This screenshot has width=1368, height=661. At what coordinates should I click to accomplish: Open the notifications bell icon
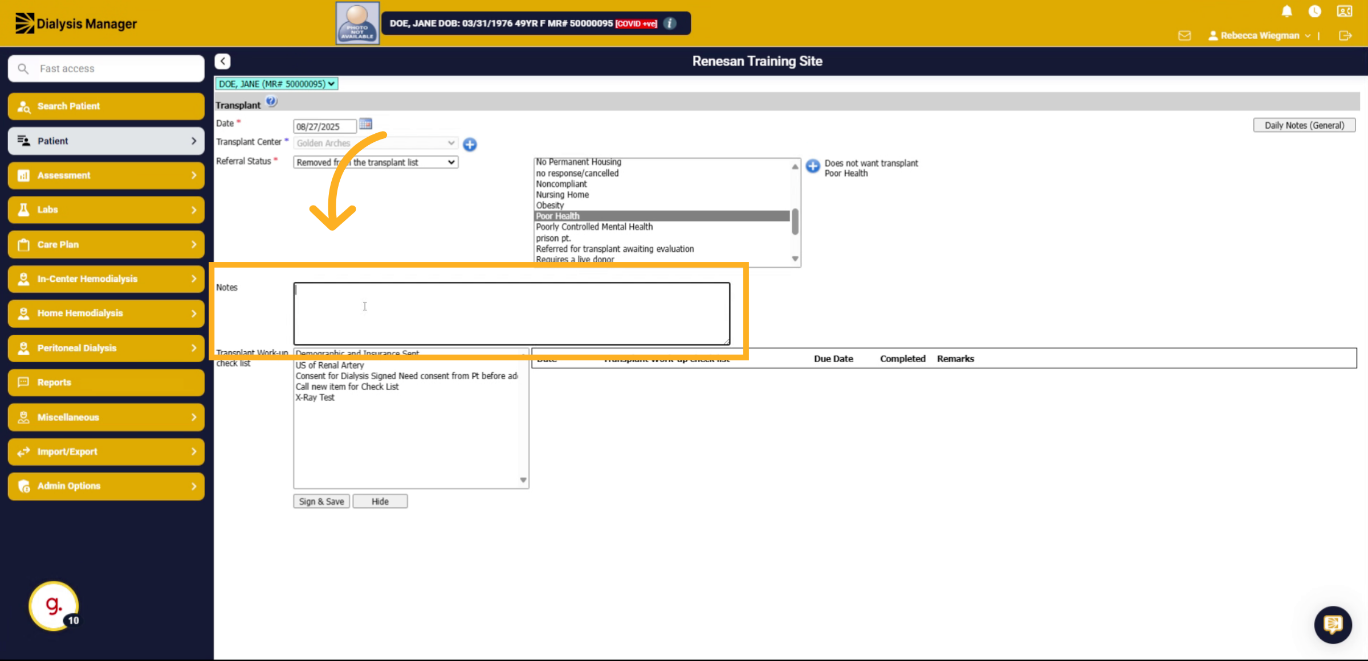tap(1286, 11)
